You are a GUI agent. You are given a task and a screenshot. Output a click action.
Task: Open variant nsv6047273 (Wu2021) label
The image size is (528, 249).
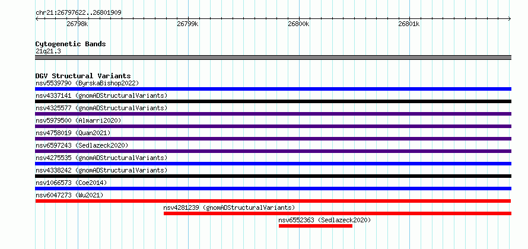click(x=69, y=195)
